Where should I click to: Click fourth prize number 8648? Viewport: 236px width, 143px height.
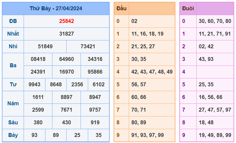click(x=56, y=84)
